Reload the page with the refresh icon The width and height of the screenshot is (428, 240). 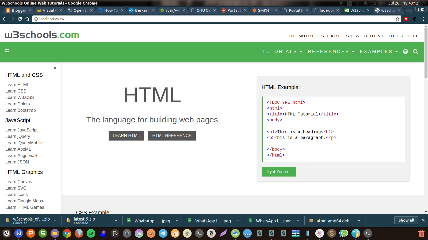tap(20, 19)
